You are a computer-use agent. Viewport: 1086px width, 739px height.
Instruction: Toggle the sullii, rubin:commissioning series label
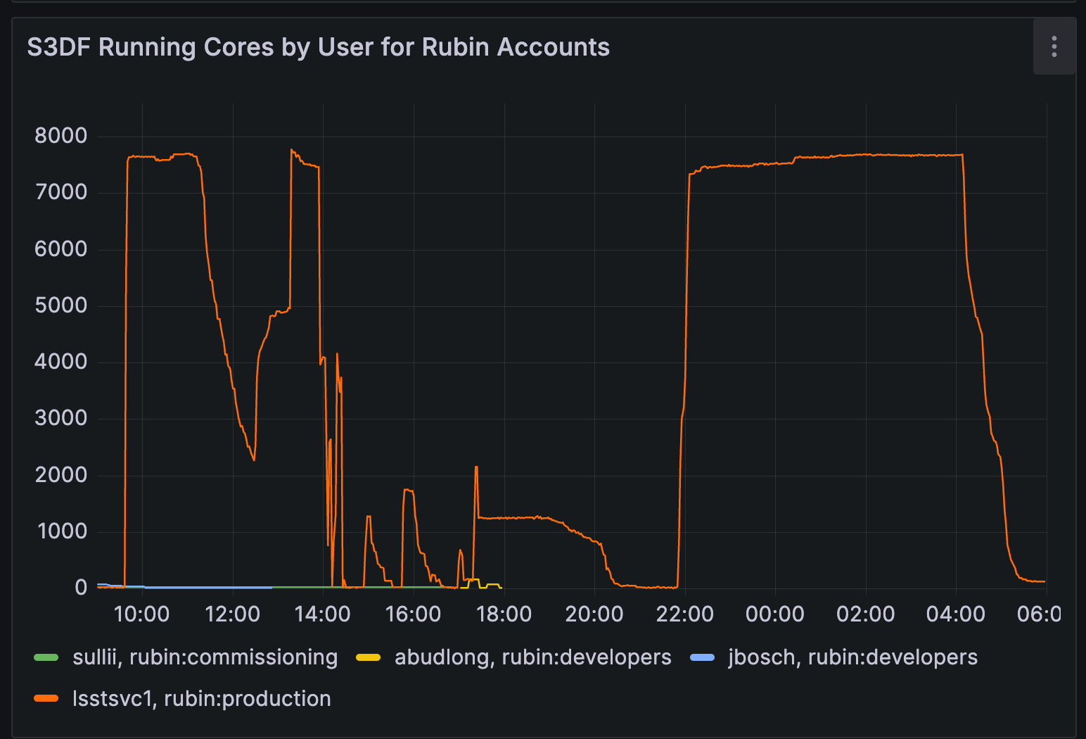(x=205, y=657)
